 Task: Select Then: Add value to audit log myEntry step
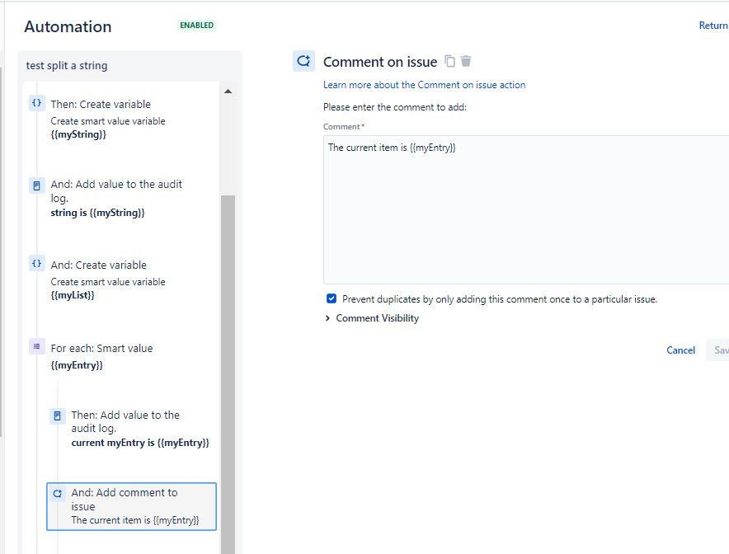[132, 429]
